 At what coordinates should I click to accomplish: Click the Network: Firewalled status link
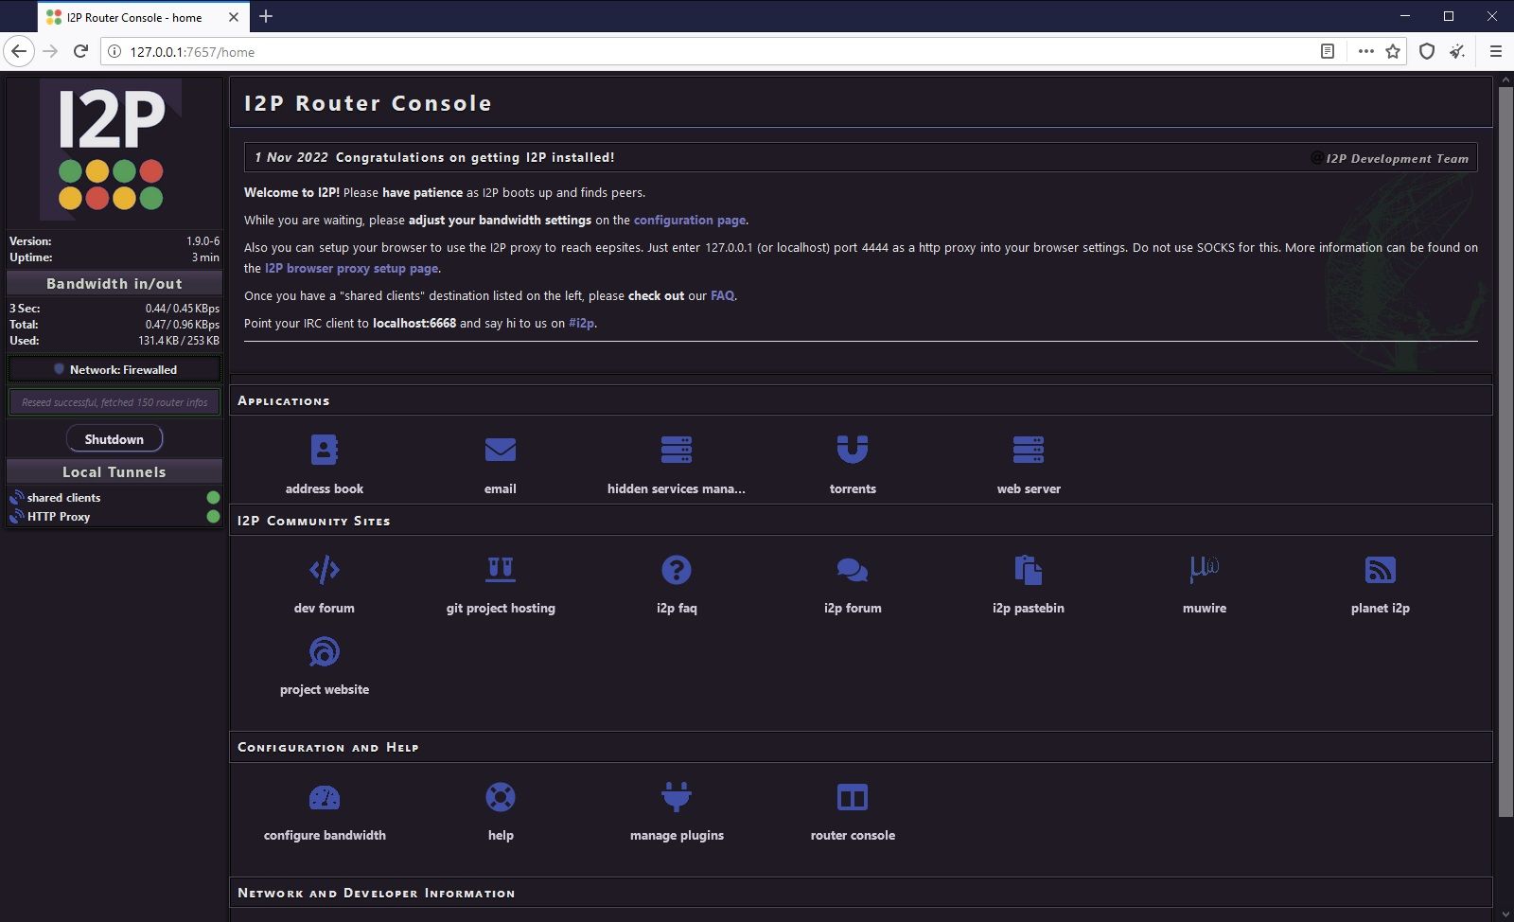123,369
